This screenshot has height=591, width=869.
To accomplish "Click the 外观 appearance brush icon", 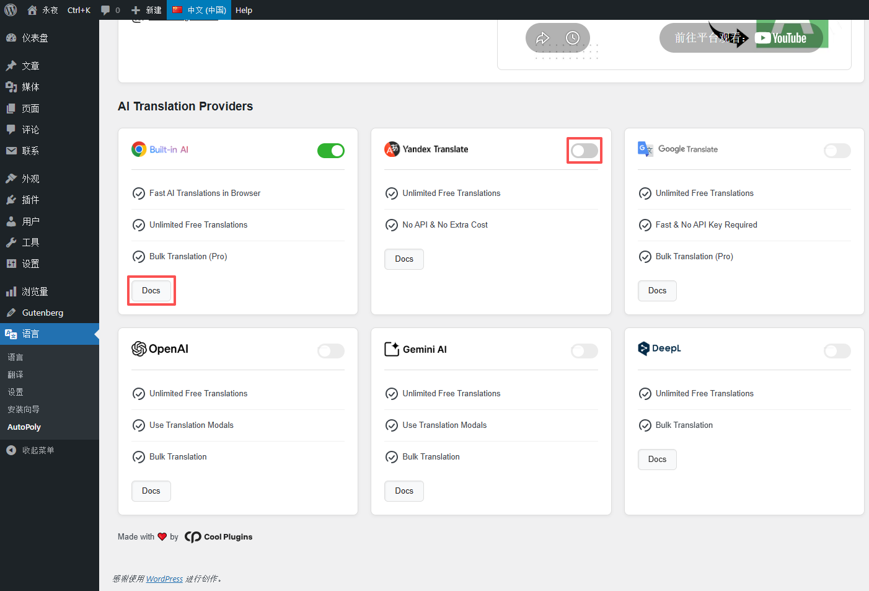I will coord(11,179).
